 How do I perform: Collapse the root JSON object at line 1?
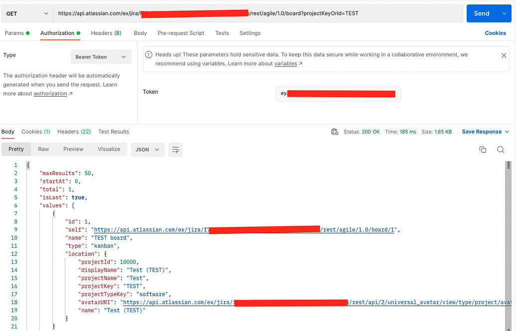click(x=28, y=165)
